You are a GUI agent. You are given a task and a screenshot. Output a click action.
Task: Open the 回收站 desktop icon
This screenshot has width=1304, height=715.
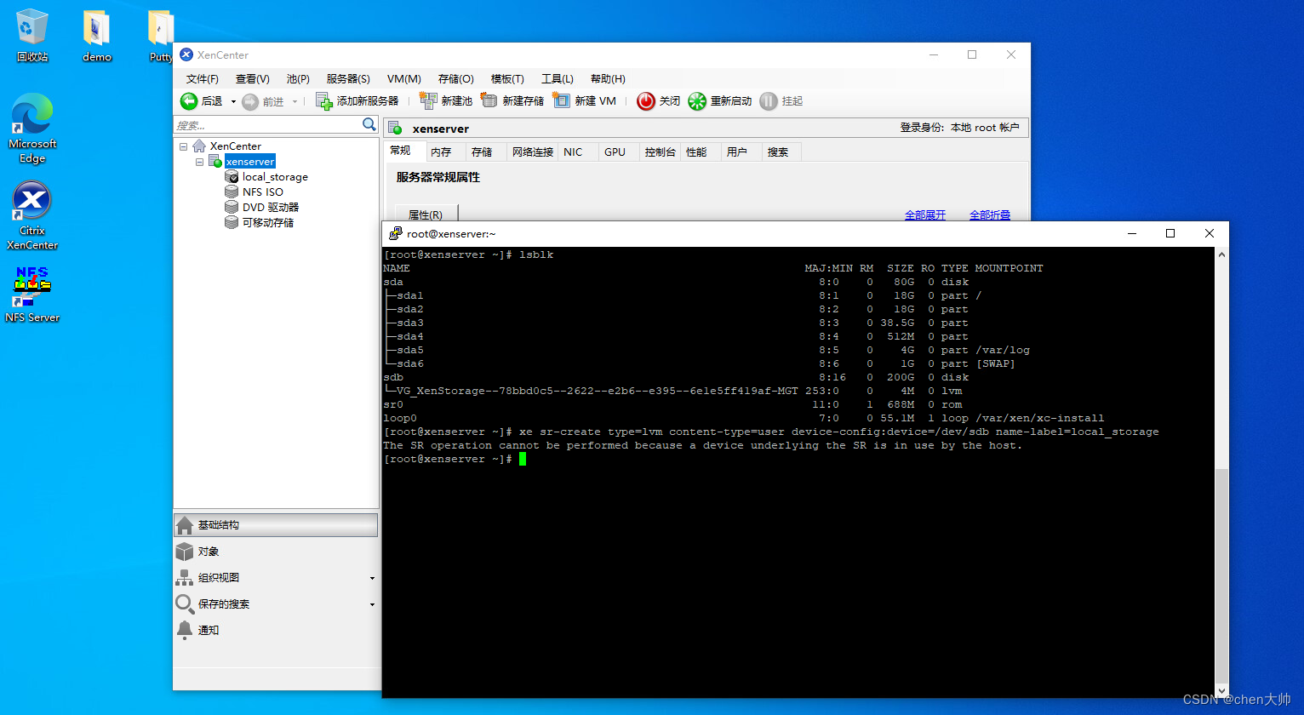(32, 37)
